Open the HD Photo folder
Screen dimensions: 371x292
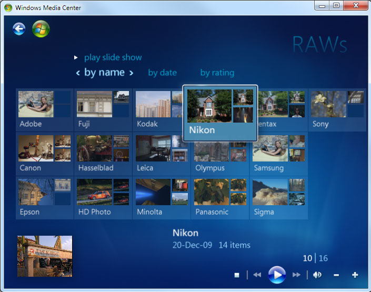pos(103,198)
